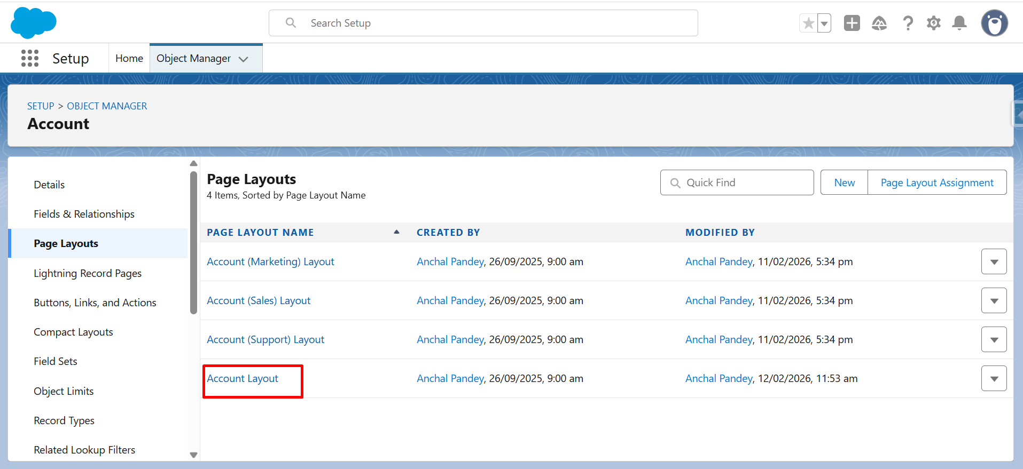Open the Setup gear icon
Image resolution: width=1023 pixels, height=469 pixels.
933,23
